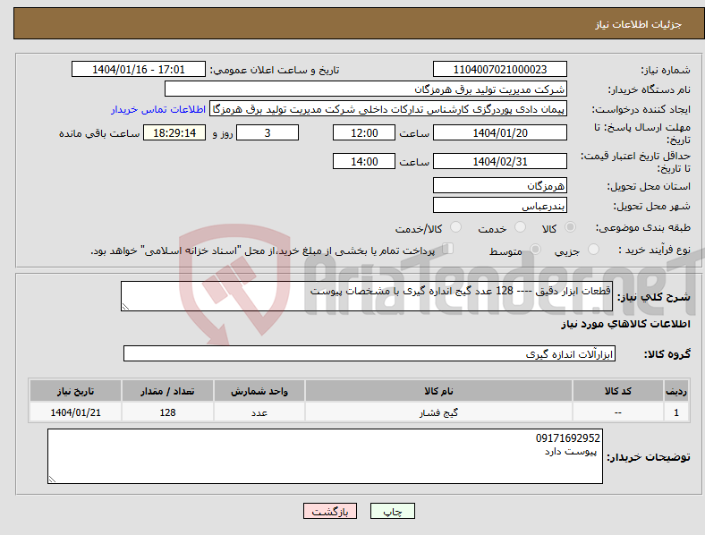Click the بازگشت (back) button
Image resolution: width=705 pixels, height=535 pixels.
[330, 511]
